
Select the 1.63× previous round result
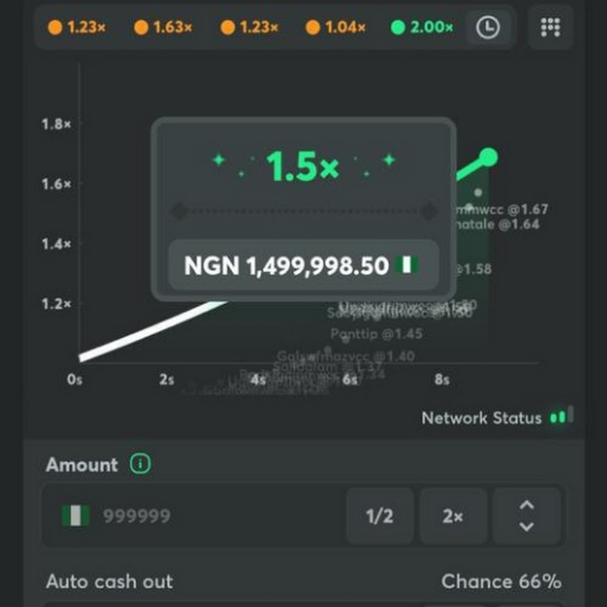point(163,28)
